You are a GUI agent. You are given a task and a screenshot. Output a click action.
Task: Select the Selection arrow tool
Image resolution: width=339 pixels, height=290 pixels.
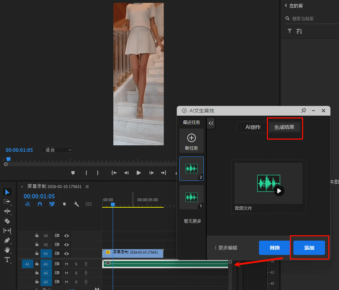click(x=7, y=192)
